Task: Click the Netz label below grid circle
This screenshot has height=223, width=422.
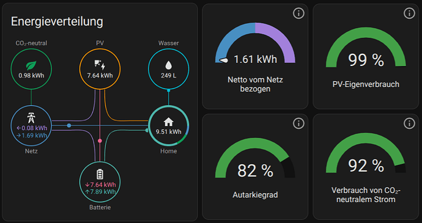Action: coord(31,151)
